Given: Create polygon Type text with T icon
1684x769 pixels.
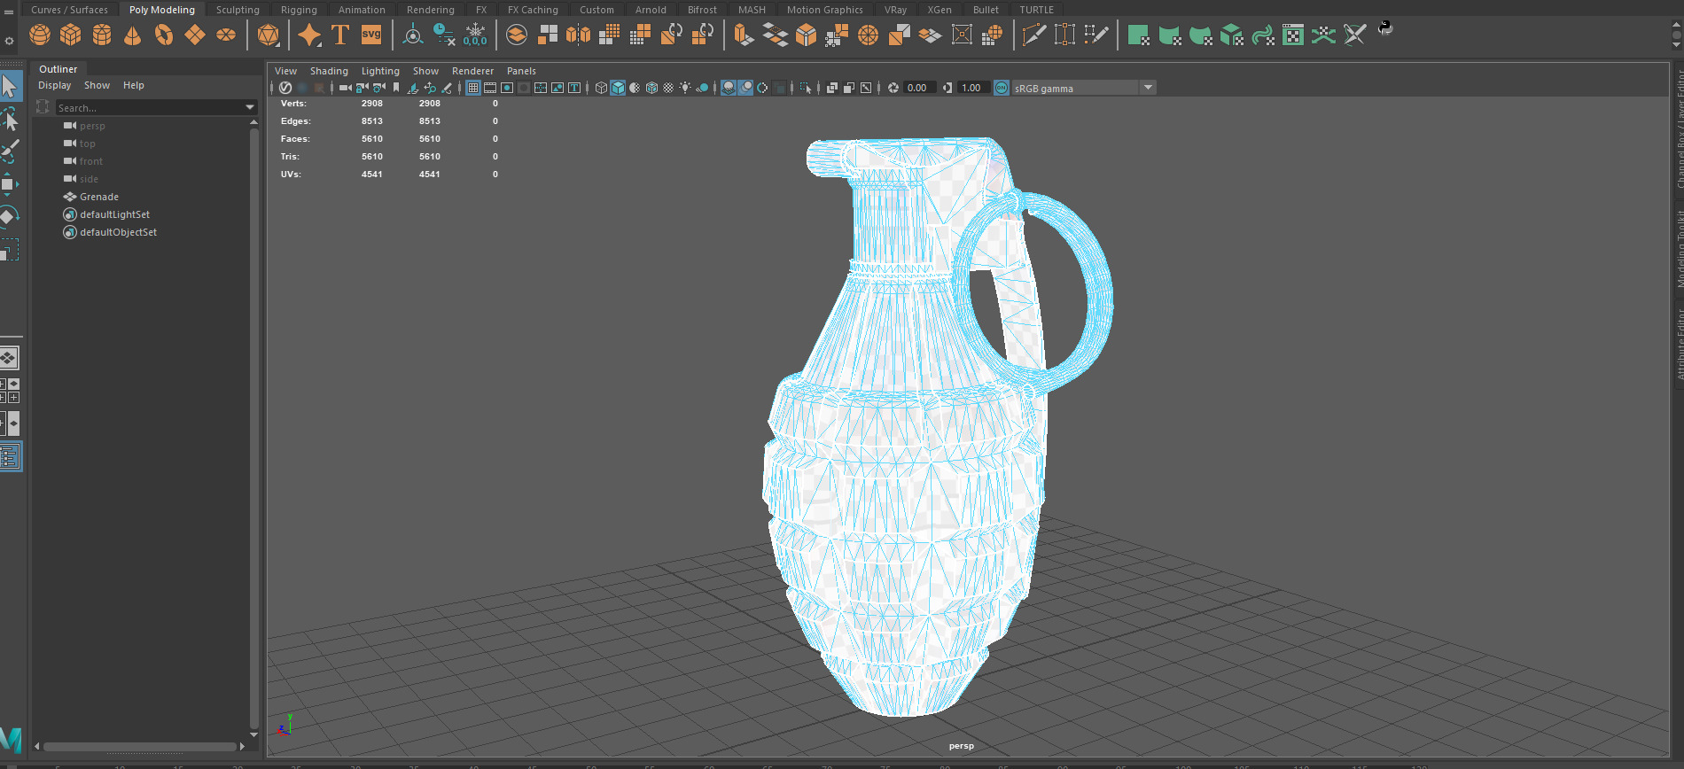Looking at the screenshot, I should (x=340, y=35).
